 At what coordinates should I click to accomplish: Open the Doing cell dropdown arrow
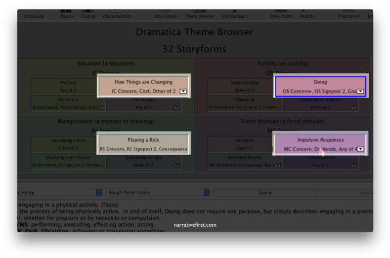pos(360,91)
